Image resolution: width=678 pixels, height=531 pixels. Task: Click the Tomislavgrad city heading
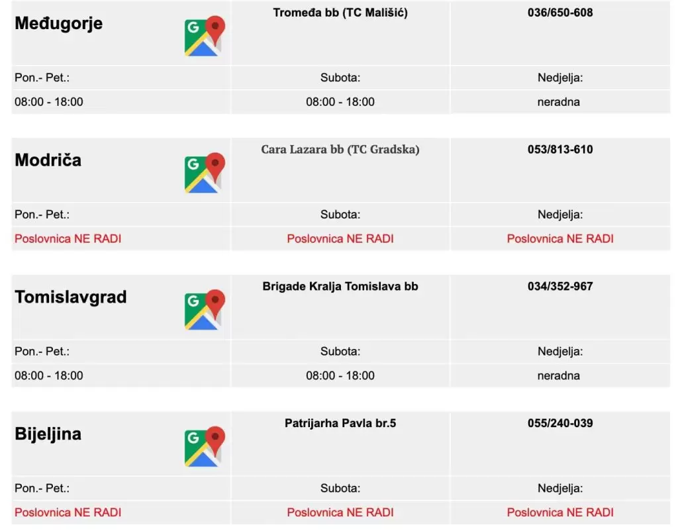71,297
